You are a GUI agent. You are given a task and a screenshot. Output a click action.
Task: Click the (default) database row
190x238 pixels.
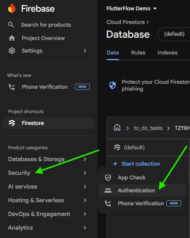[x=148, y=147]
